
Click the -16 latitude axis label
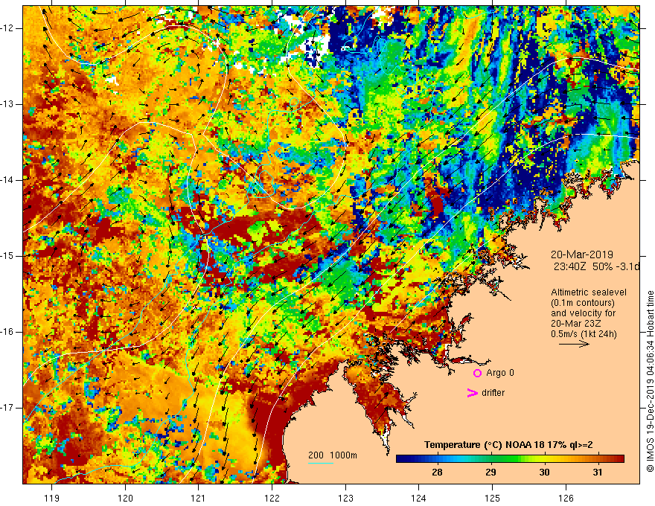coord(7,332)
